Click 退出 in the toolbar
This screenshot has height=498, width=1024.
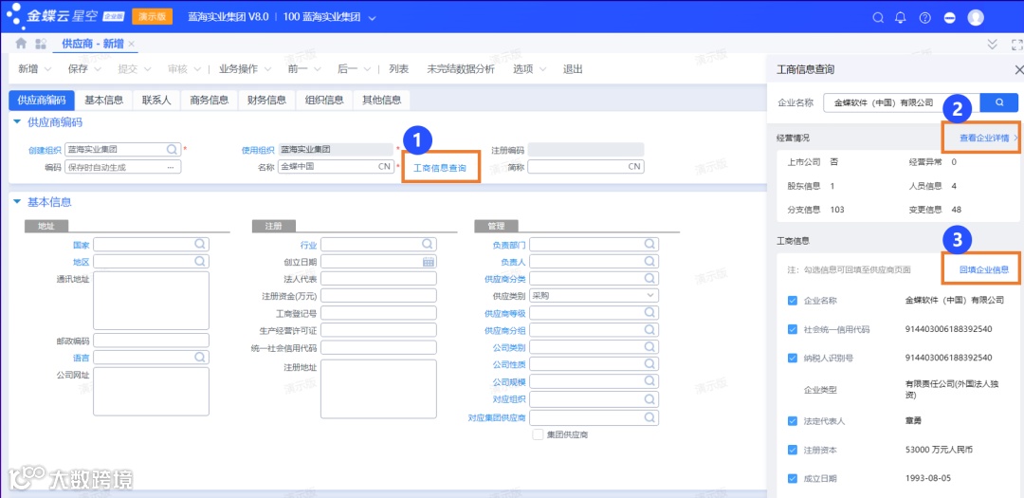pyautogui.click(x=573, y=69)
